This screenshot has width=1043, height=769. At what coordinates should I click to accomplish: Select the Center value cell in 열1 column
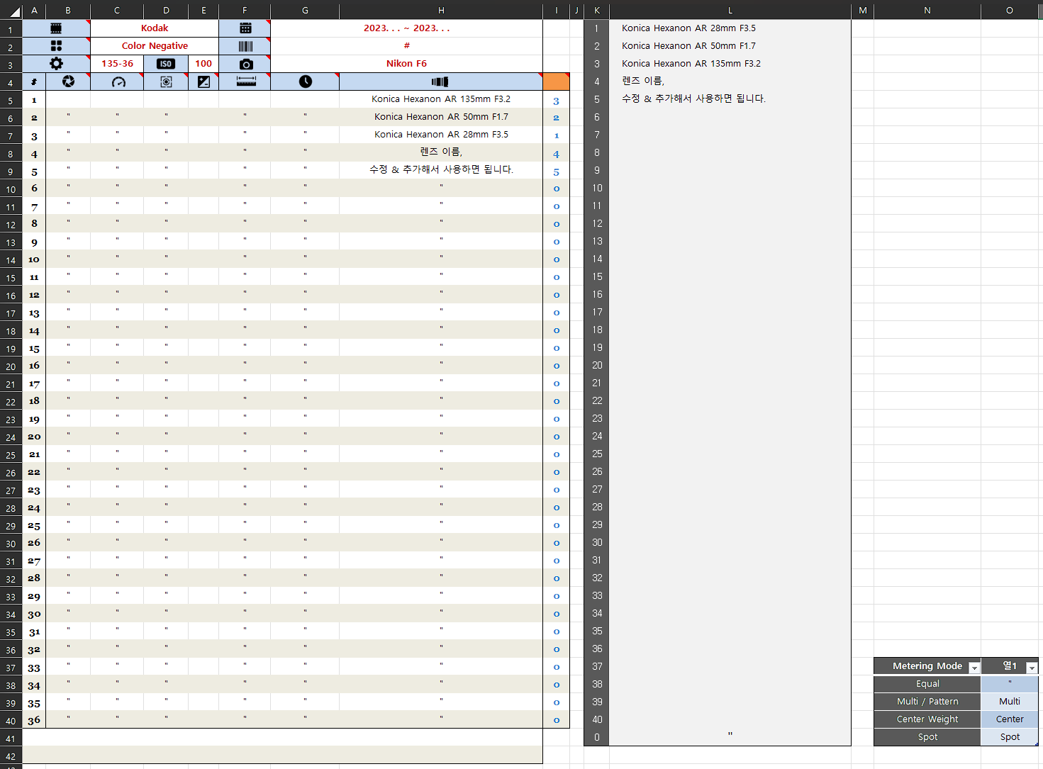coord(1010,719)
